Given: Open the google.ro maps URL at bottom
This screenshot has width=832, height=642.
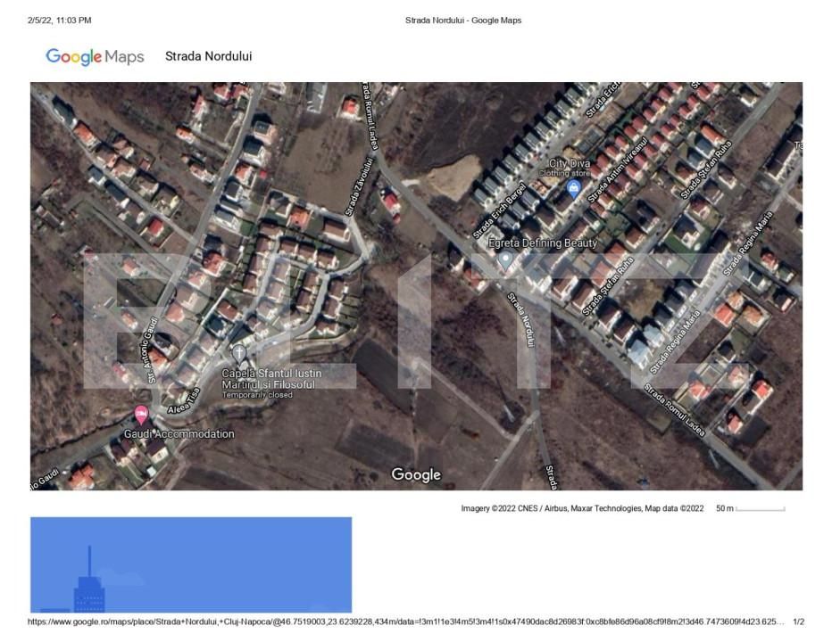Looking at the screenshot, I should click(406, 621).
